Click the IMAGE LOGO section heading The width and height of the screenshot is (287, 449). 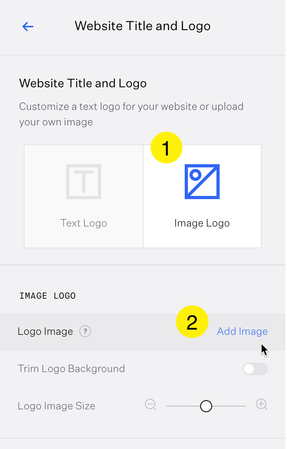[48, 296]
